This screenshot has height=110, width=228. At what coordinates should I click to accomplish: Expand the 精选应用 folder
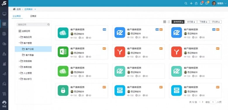19,37
